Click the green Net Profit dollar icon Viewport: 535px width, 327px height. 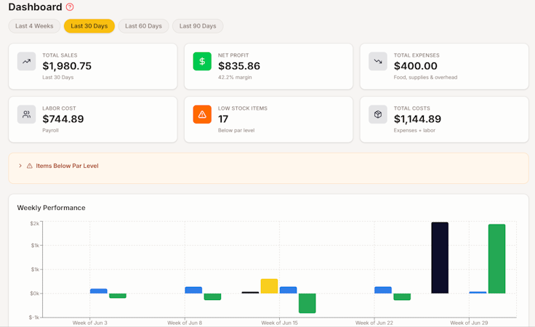coord(202,61)
